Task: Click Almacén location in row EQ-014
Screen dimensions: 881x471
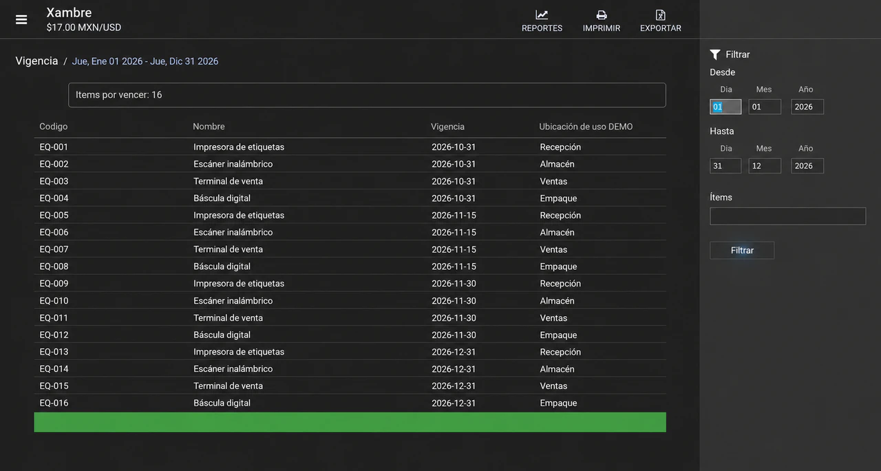Action: point(557,368)
